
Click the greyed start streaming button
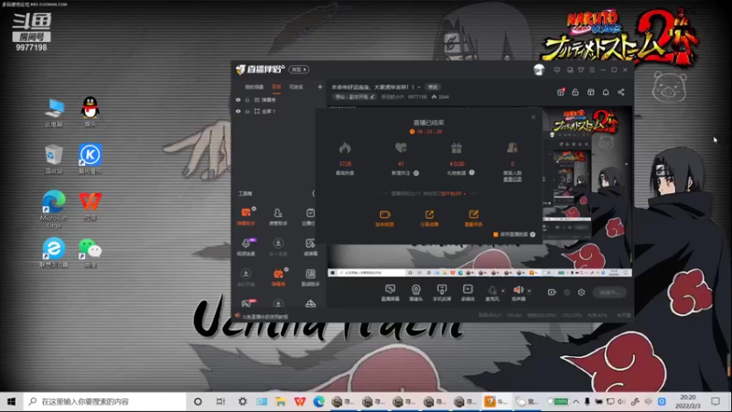(x=609, y=292)
